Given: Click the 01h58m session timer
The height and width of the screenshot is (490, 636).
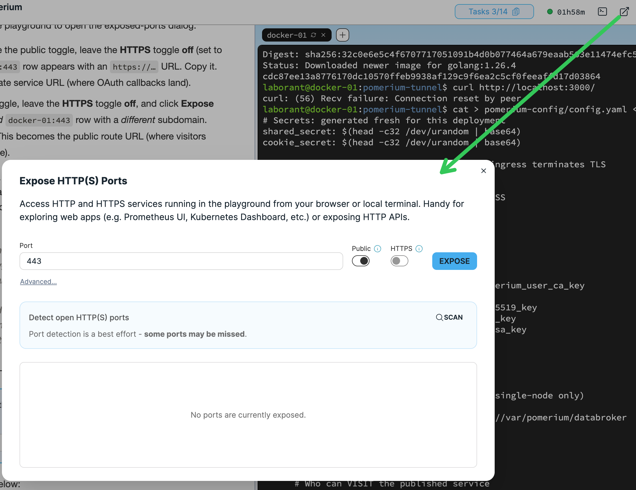Looking at the screenshot, I should point(571,12).
